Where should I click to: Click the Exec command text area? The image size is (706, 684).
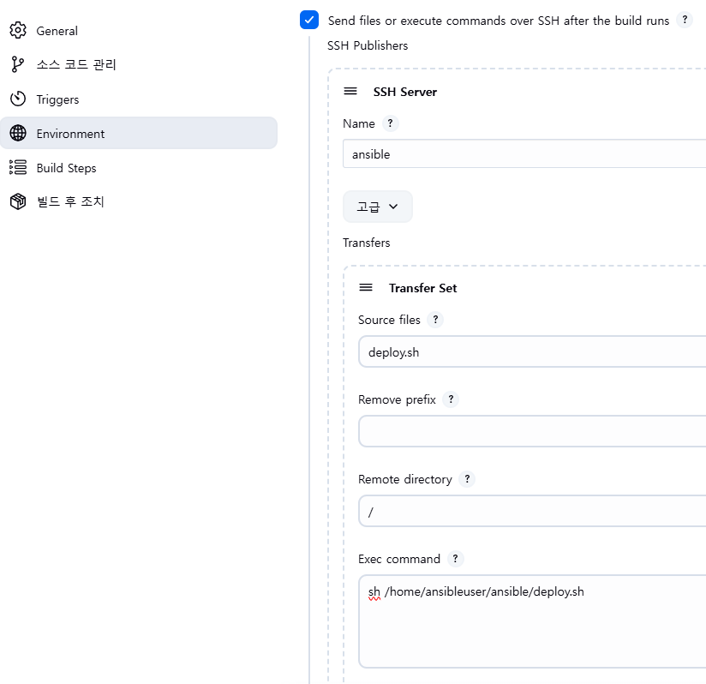click(x=532, y=621)
